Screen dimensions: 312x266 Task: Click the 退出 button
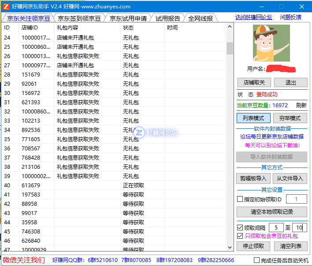(291, 82)
